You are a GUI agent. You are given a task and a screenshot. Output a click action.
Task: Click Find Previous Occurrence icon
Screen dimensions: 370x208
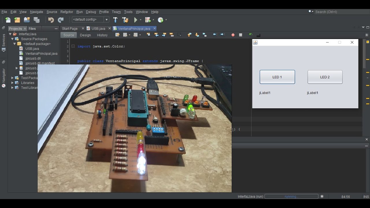click(x=156, y=35)
